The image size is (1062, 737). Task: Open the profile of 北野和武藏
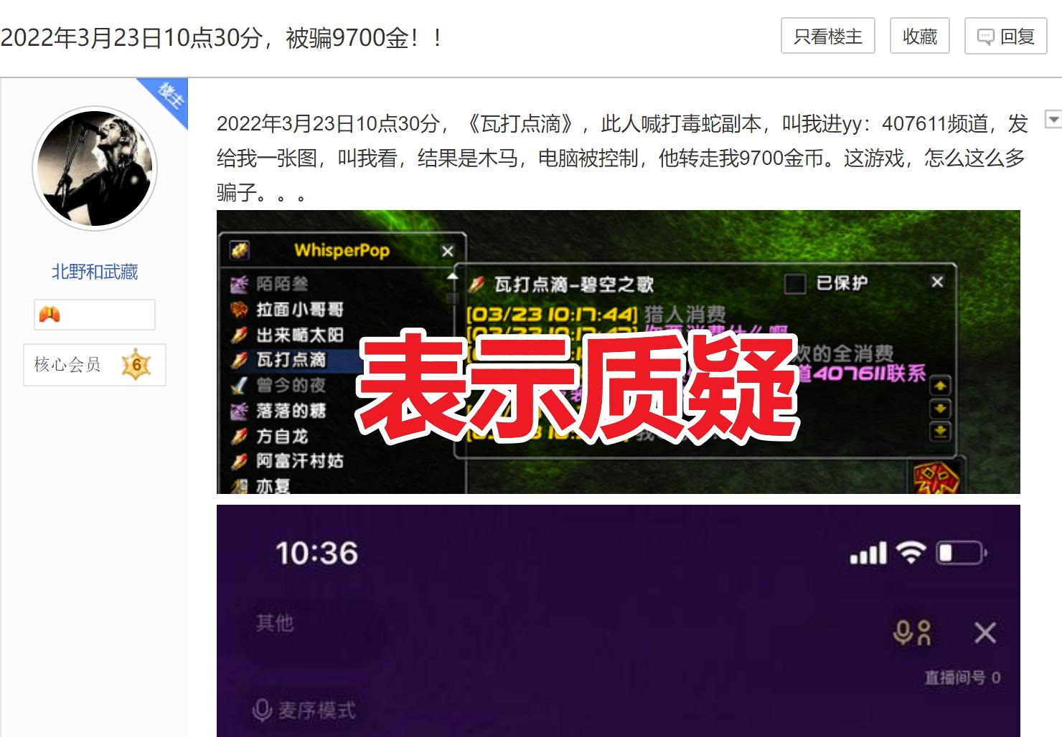click(x=94, y=272)
